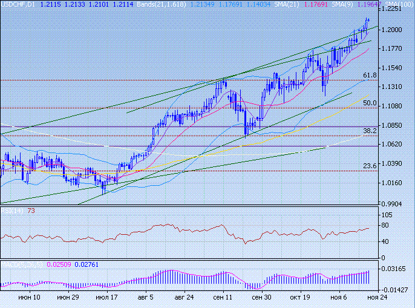Click the latest candlestick at chart top-right
The width and height of the screenshot is (415, 308).
pyautogui.click(x=367, y=23)
